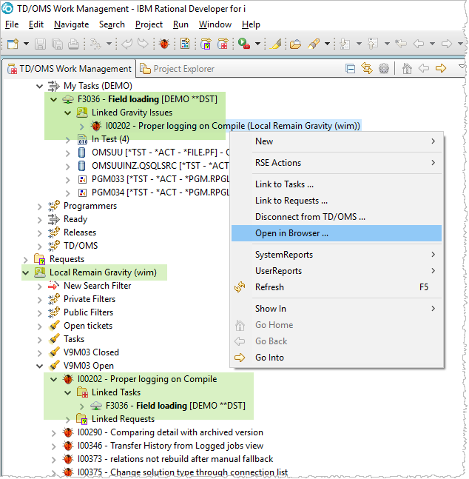Click Refresh in the context menu
The width and height of the screenshot is (469, 479).
click(x=269, y=287)
